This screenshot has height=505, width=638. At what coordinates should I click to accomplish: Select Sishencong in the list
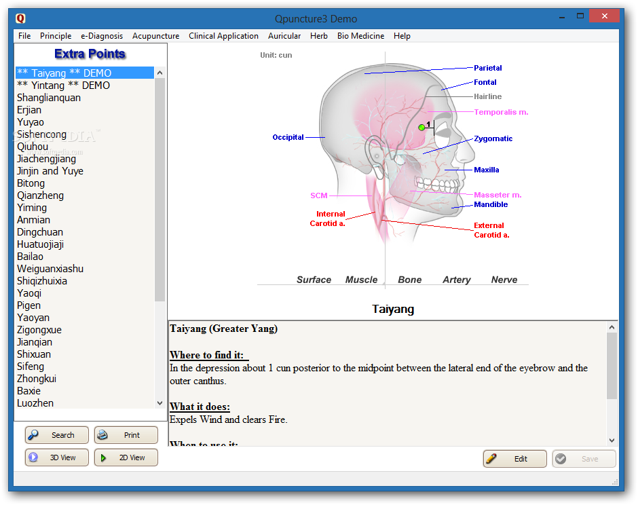click(x=85, y=134)
